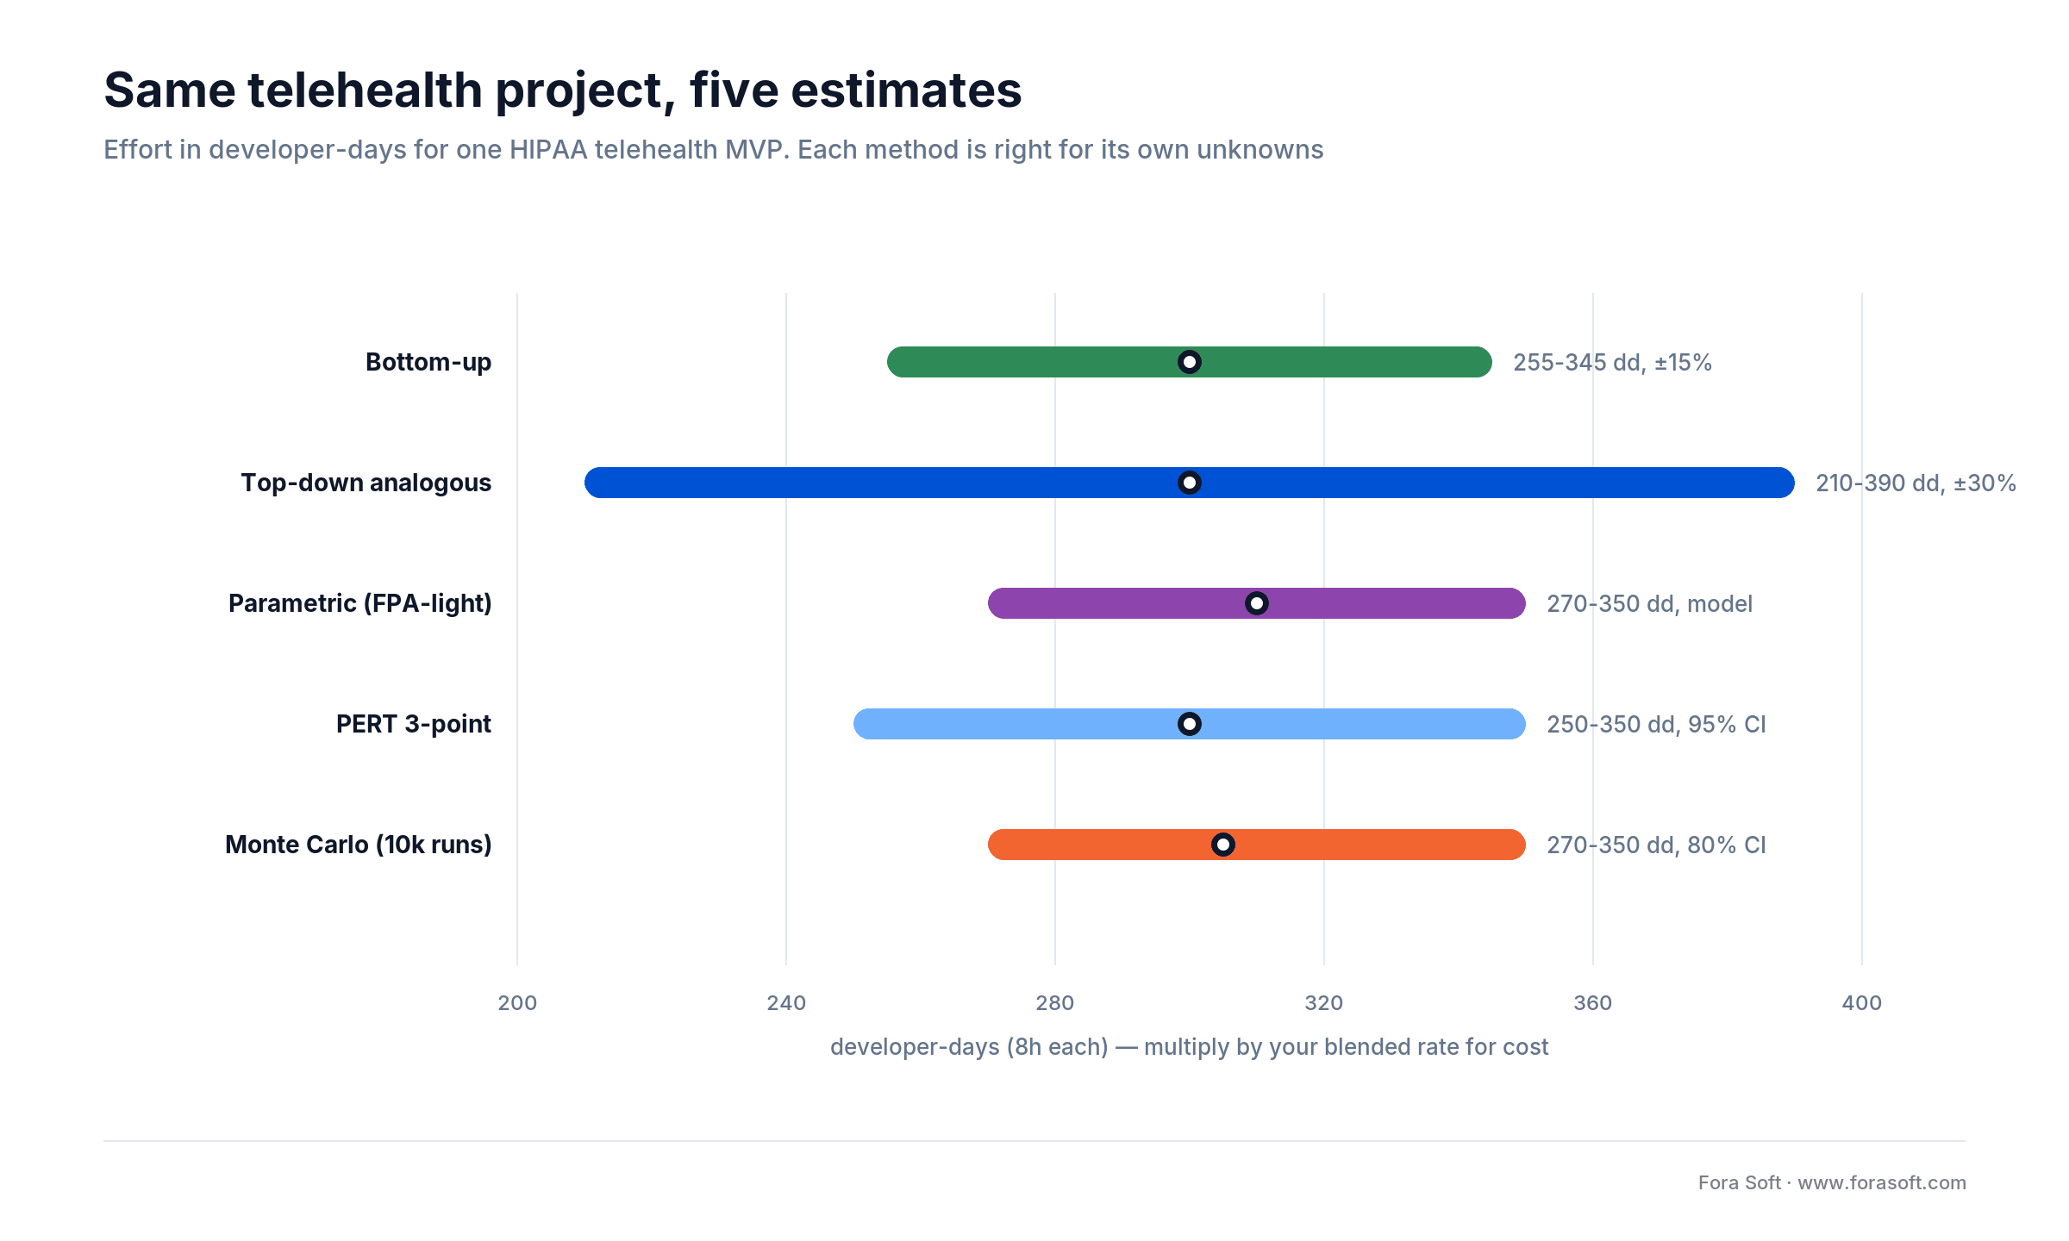Click the x-axis title 'developer-days (8h each)'
Screen dimensions: 2069x1241
969,1047
